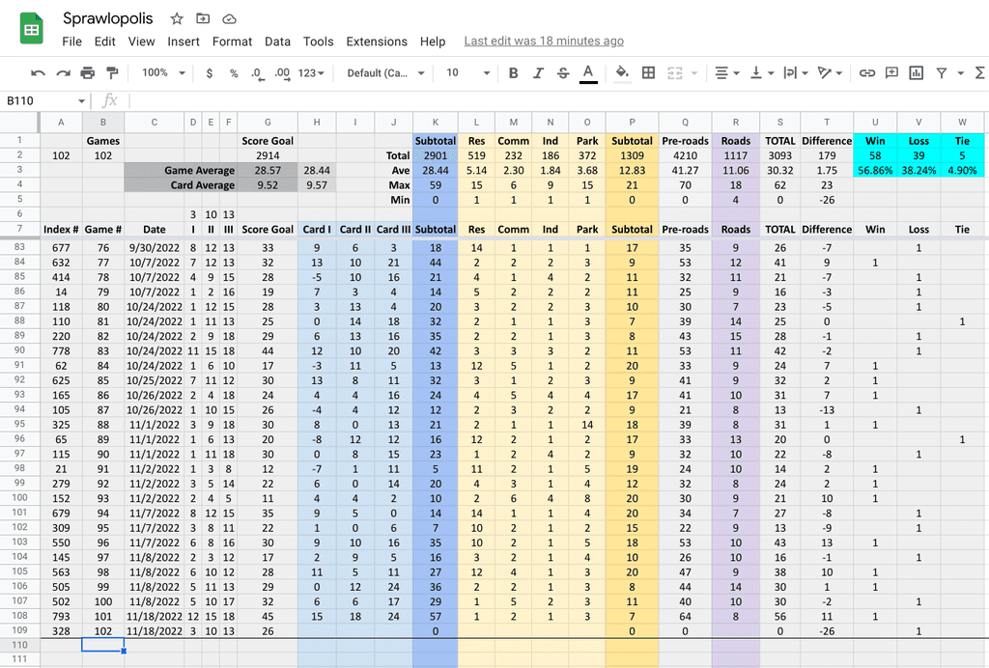Click the Format as currency icon
Image resolution: width=989 pixels, height=668 pixels.
pos(208,72)
